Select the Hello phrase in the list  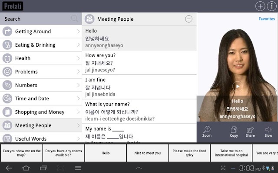click(139, 38)
